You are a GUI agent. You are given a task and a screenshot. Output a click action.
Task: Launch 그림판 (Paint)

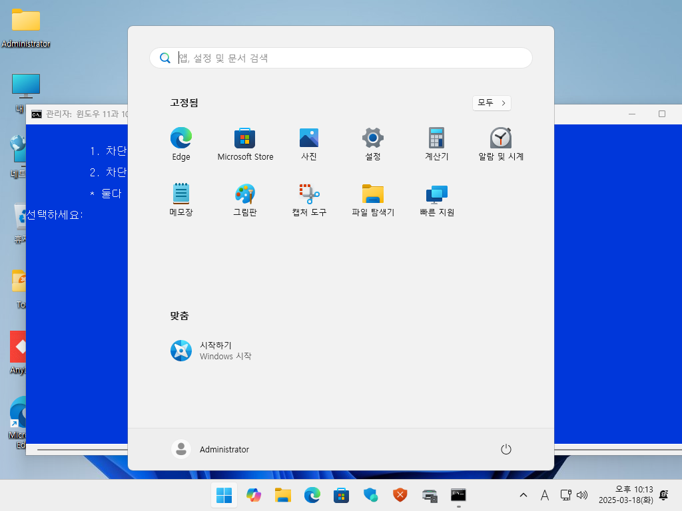coord(245,200)
